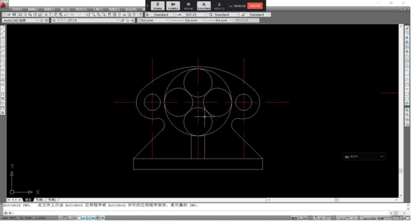
Task: Click the red end sharing button
Action: [x=255, y=6]
